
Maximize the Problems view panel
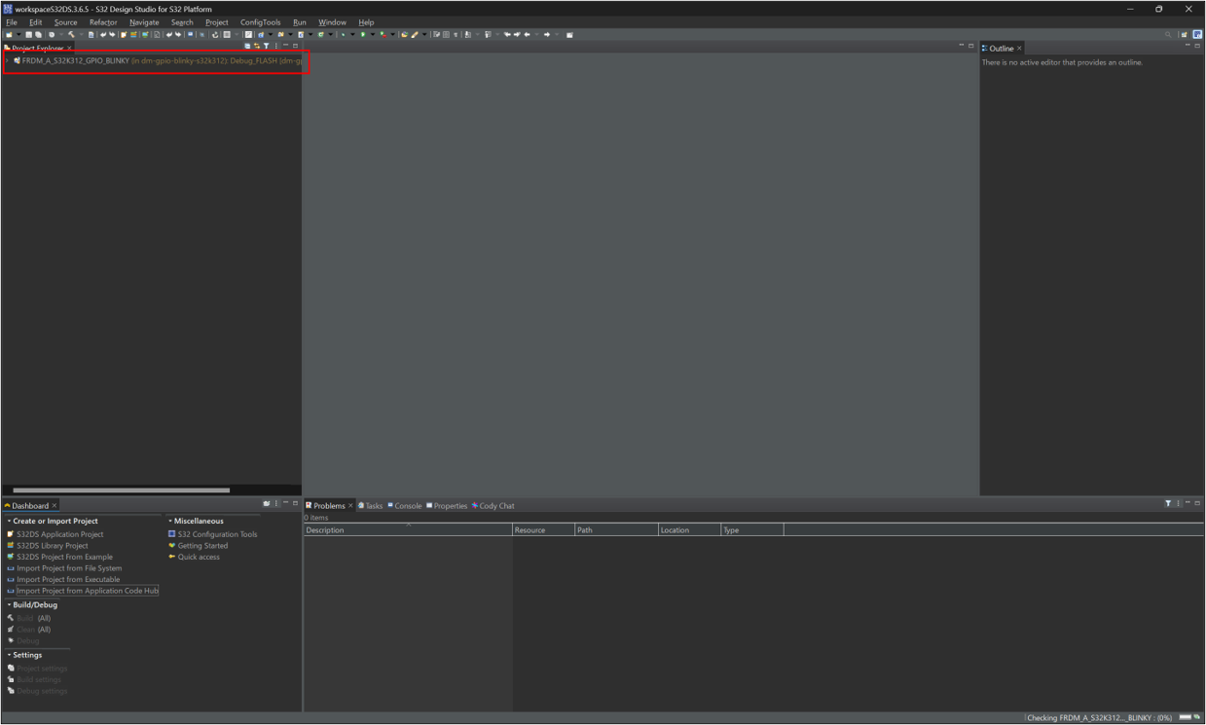click(1198, 504)
